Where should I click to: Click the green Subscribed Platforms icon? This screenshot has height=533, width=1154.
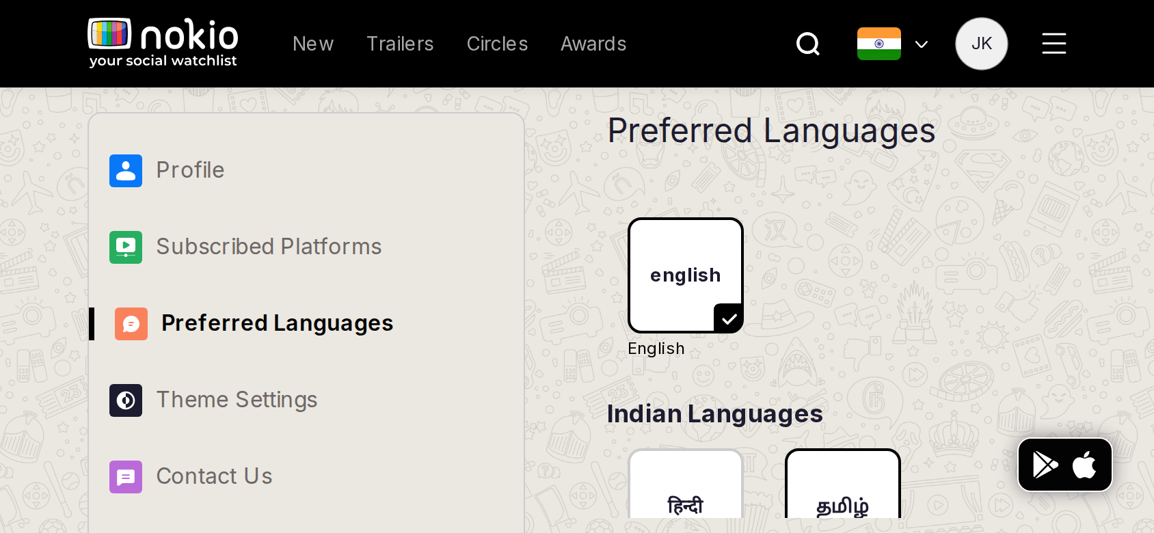(126, 247)
